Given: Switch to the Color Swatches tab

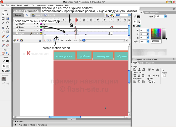Looking at the screenshot, I should click(x=152, y=13).
